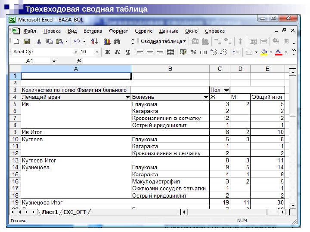
Task: Open the Болезнь filter dropdown
Action: tap(206, 97)
